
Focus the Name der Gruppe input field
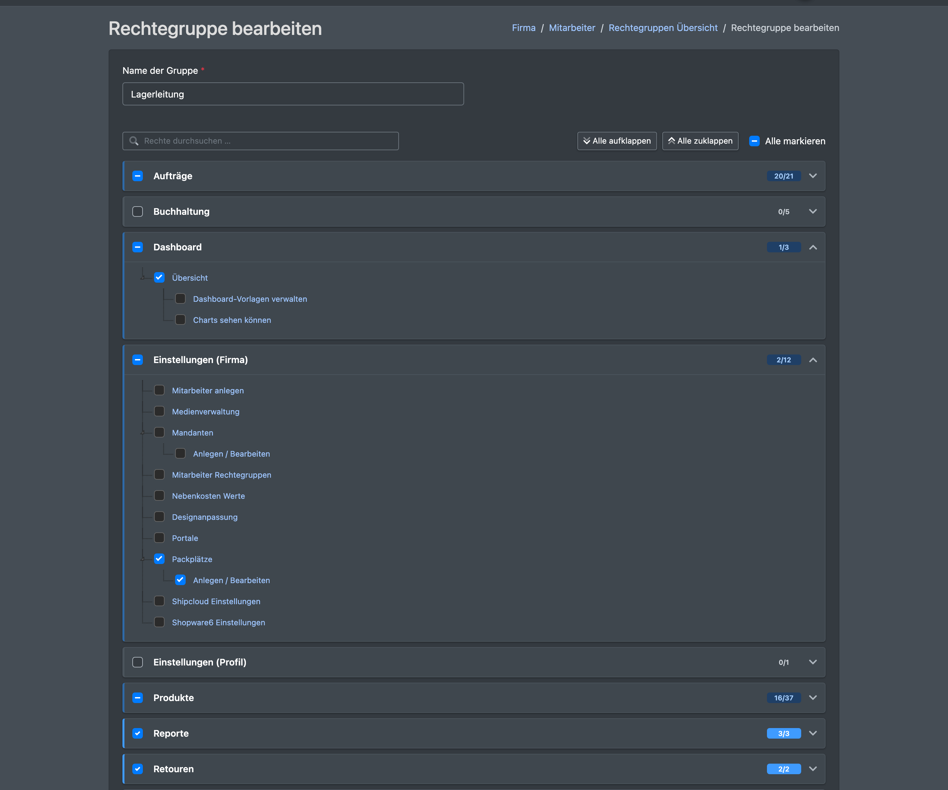coord(293,94)
